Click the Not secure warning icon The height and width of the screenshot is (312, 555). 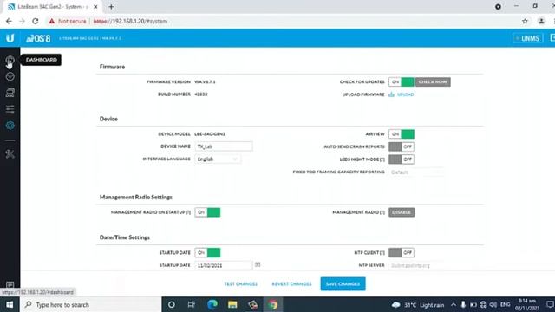(52, 21)
